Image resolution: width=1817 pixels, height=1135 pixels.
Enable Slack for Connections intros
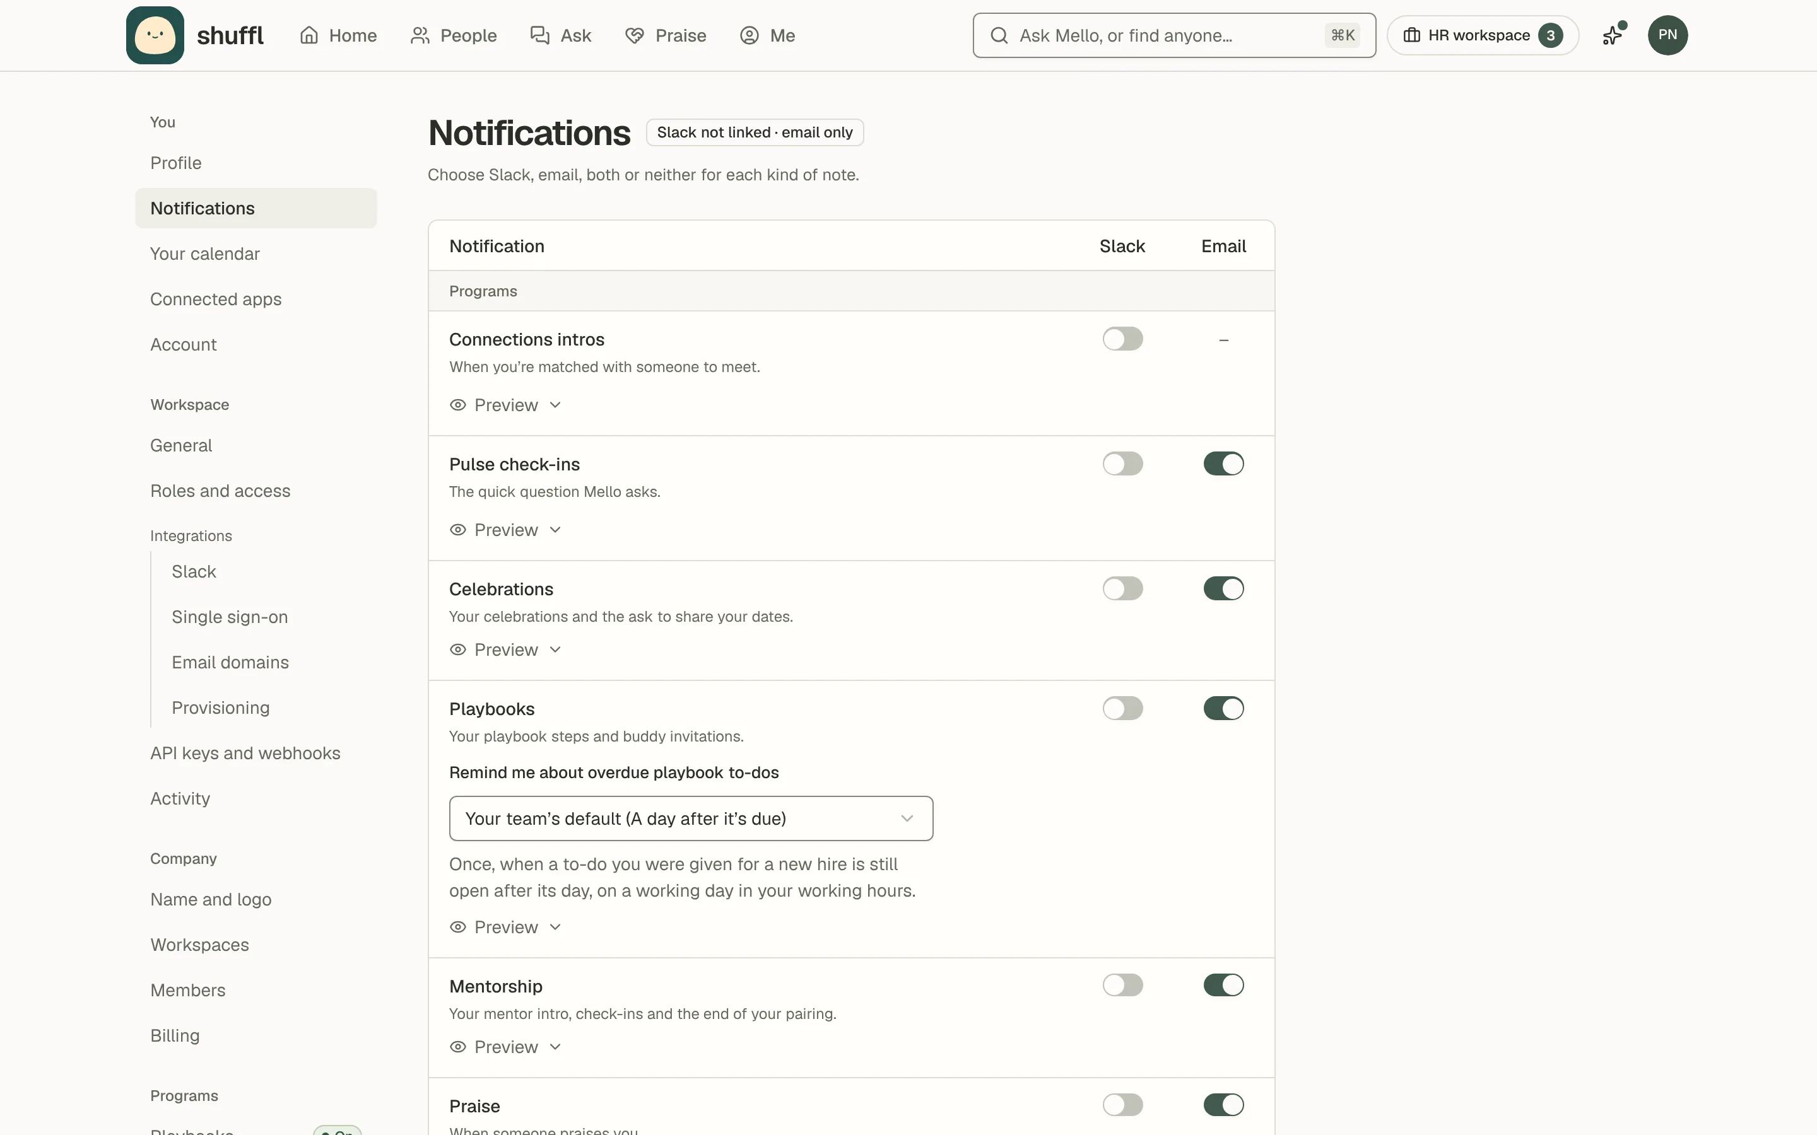1122,339
